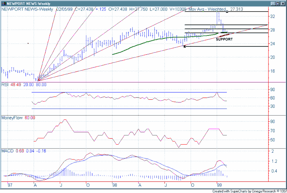287x193 pixels.
Task: Select the SUPPORT text annotation
Action: click(224, 39)
